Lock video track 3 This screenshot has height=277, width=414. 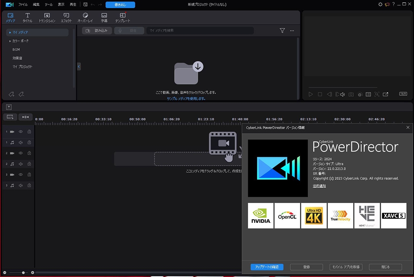pyautogui.click(x=29, y=175)
